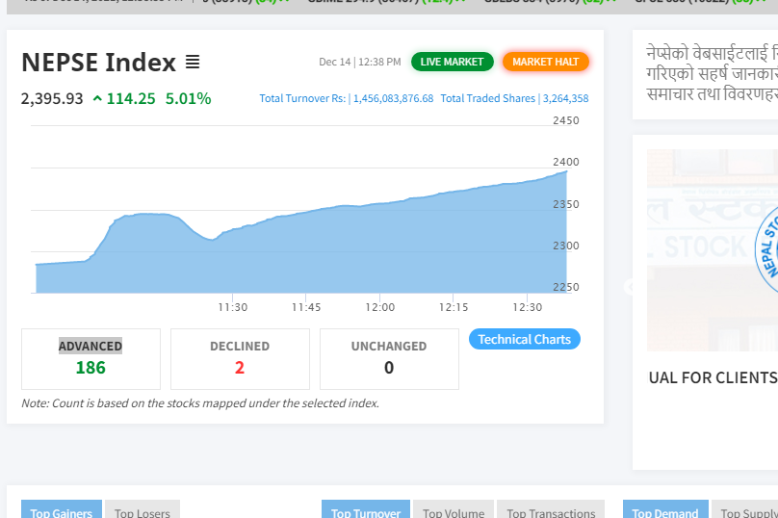The width and height of the screenshot is (778, 518).
Task: Click the NEPSE Index heading
Action: point(99,62)
